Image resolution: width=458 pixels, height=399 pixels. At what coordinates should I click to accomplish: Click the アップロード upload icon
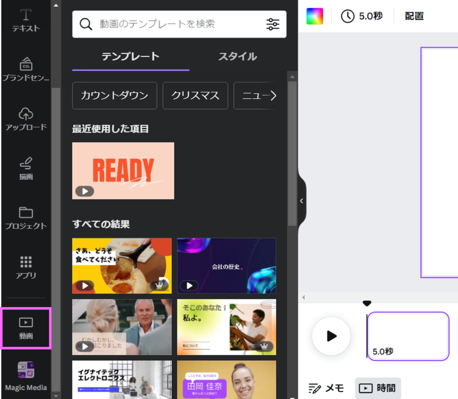click(26, 119)
